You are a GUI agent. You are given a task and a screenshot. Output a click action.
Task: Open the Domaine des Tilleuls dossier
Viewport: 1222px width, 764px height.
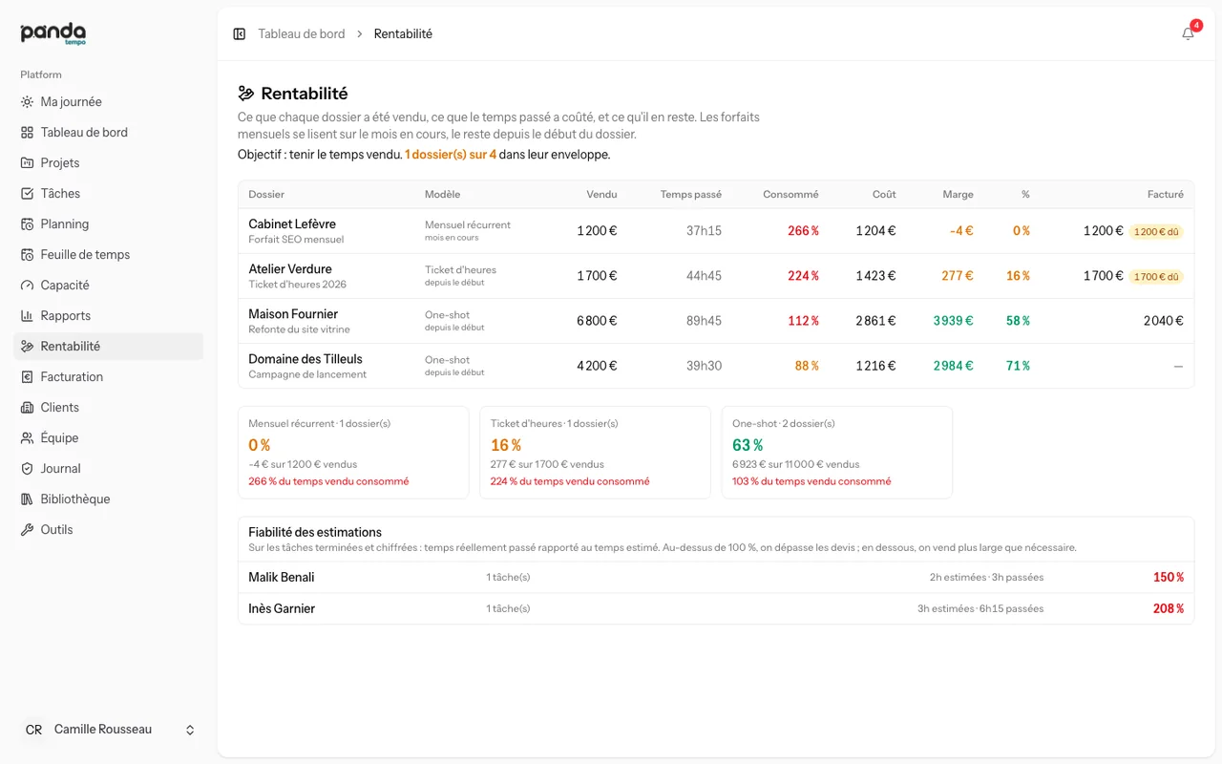[305, 359]
